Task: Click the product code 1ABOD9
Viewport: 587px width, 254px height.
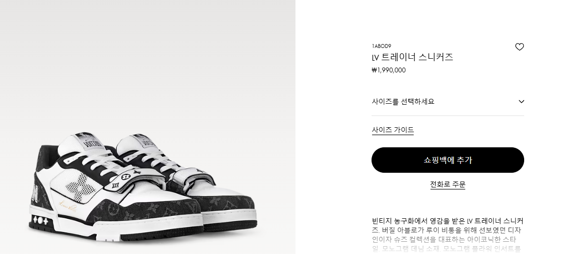Action: [381, 46]
